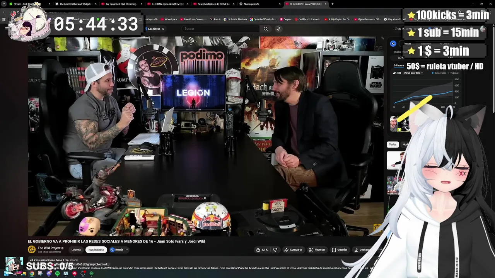The height and width of the screenshot is (278, 495).
Task: Switch to the Nueva pestaña tab
Action: [259, 4]
